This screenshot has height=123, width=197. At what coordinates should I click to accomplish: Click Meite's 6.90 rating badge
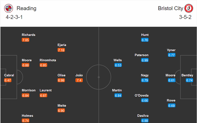click(61, 111)
